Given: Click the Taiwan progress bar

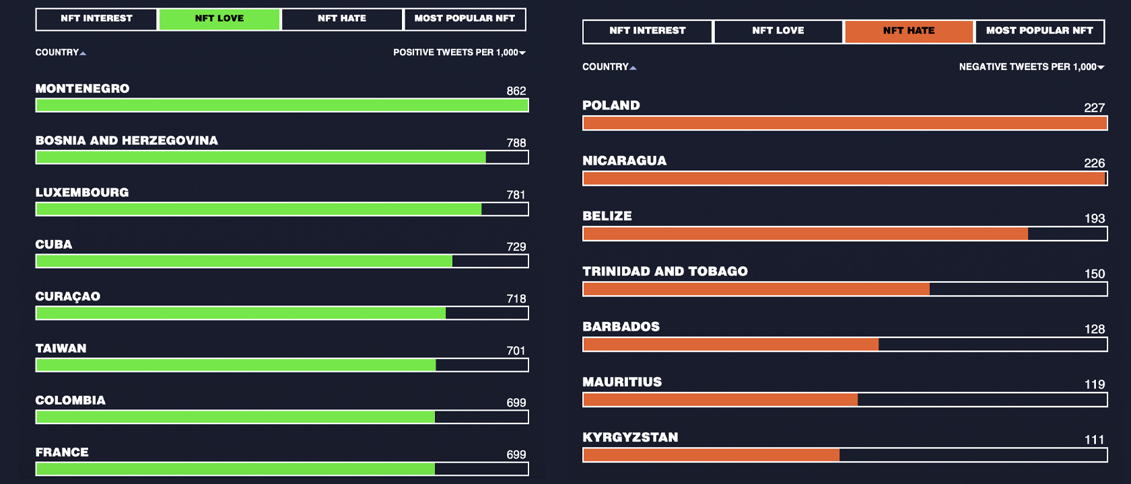Looking at the screenshot, I should [x=282, y=365].
